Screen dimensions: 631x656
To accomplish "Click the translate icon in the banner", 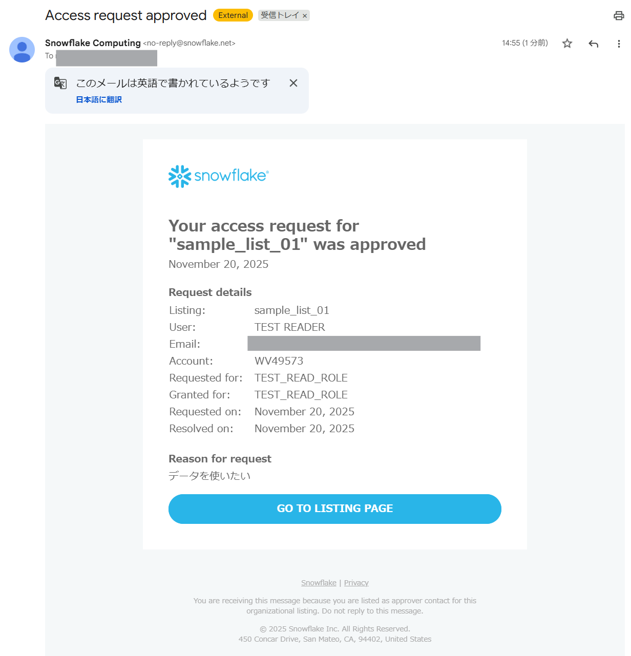I will click(60, 83).
